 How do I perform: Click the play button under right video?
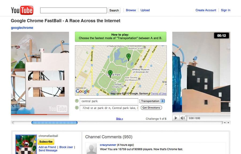tap(176, 118)
